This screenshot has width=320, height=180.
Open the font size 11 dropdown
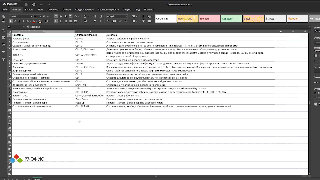coord(40,16)
